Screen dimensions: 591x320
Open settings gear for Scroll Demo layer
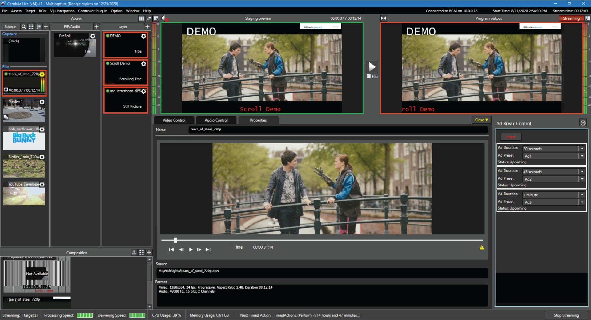(x=143, y=64)
